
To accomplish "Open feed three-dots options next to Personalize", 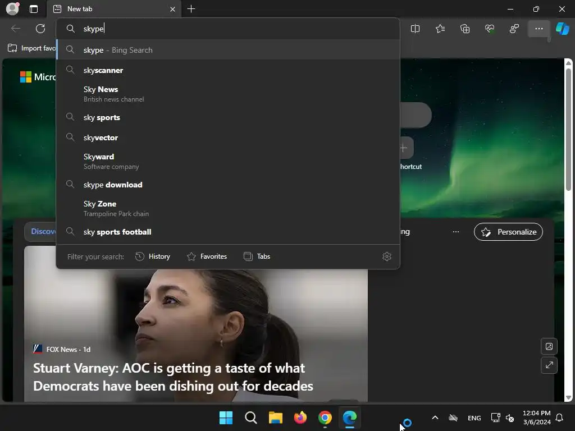I will click(x=456, y=232).
